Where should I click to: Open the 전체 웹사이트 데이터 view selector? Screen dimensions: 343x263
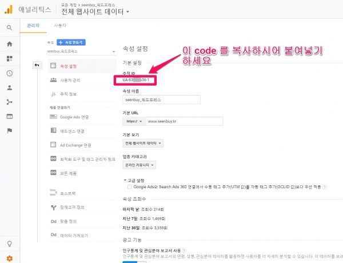[x=95, y=11]
